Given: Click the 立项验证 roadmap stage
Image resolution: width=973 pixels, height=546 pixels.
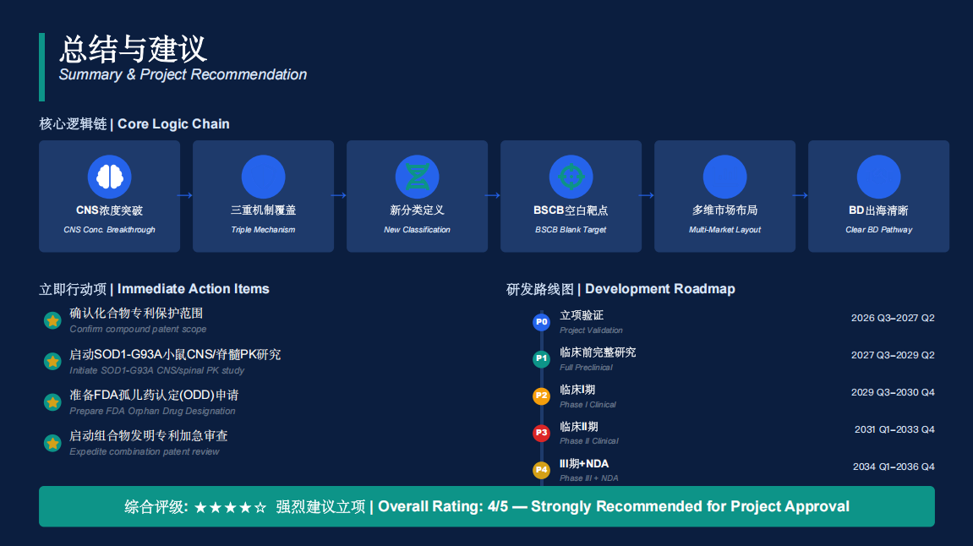Looking at the screenshot, I should [582, 315].
